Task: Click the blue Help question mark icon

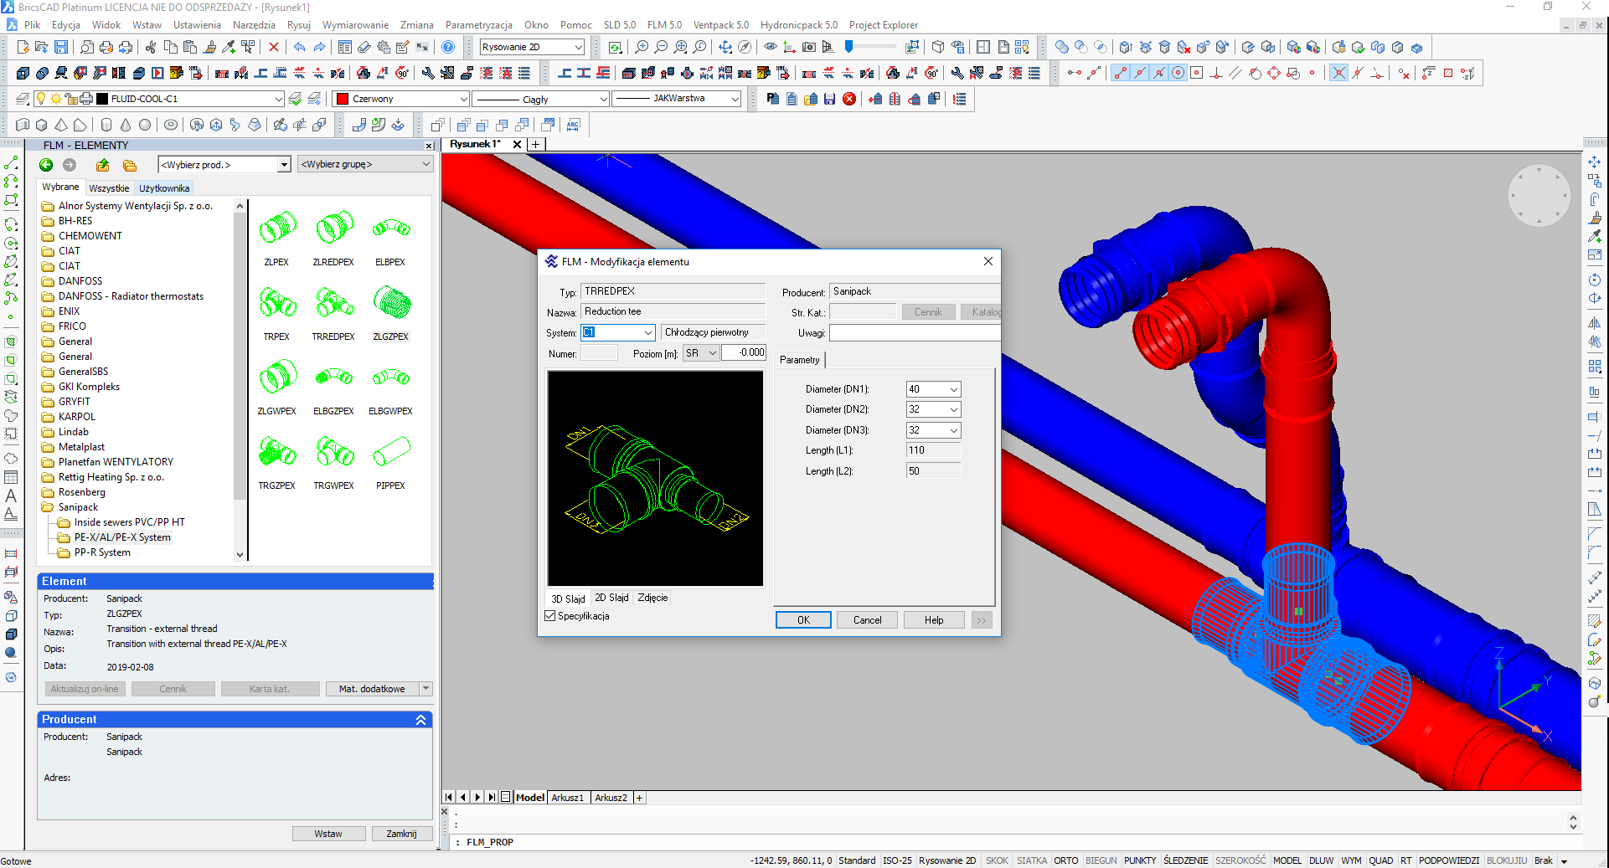Action: 448,48
